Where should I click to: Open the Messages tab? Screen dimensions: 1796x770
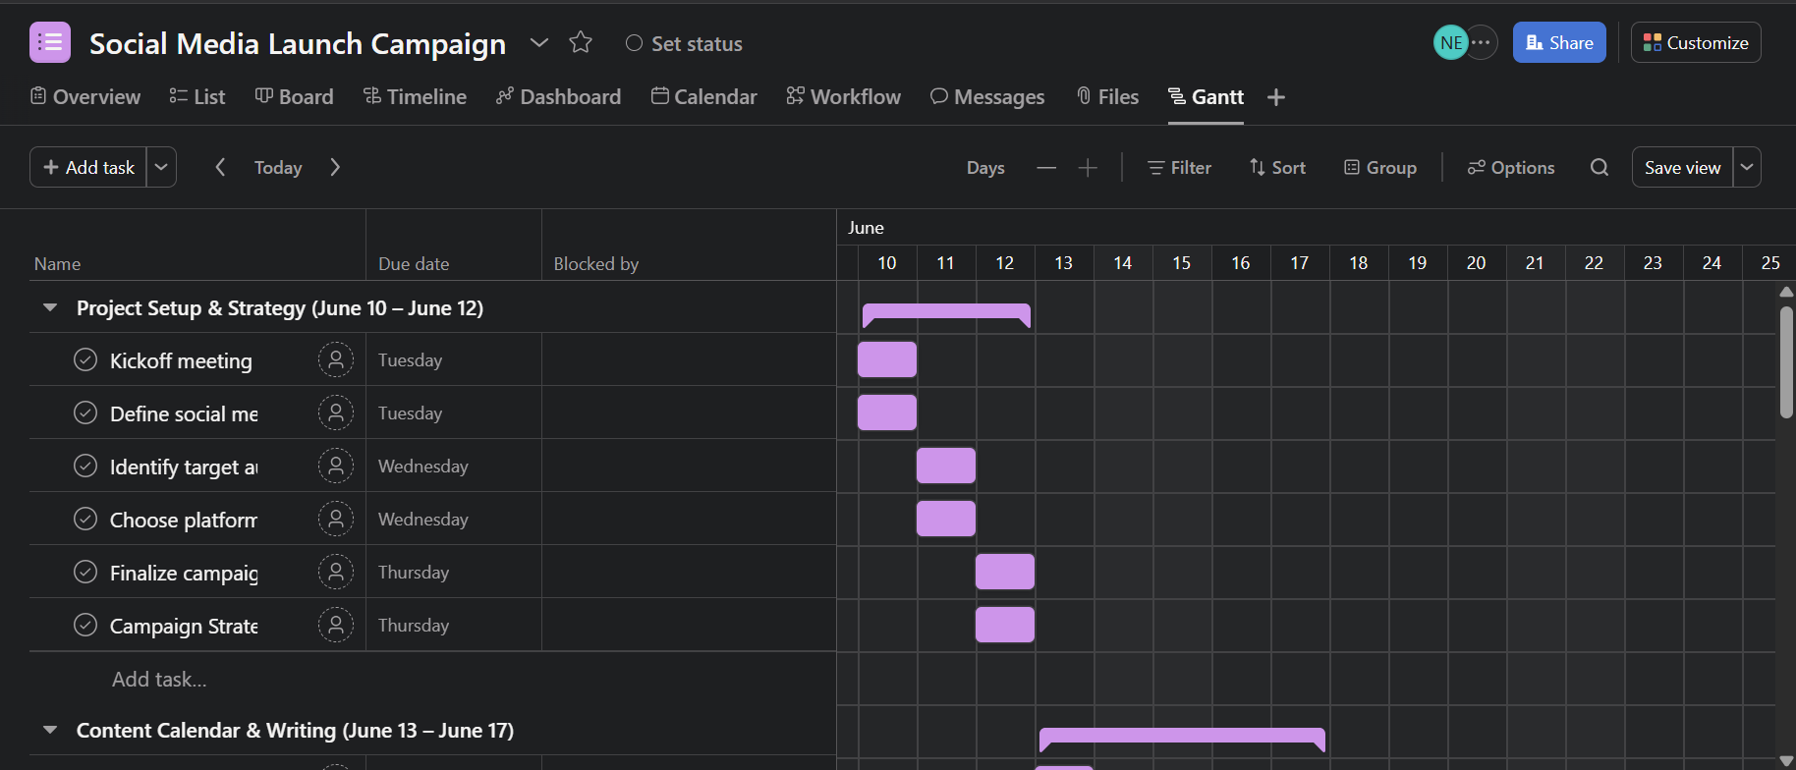point(987,96)
